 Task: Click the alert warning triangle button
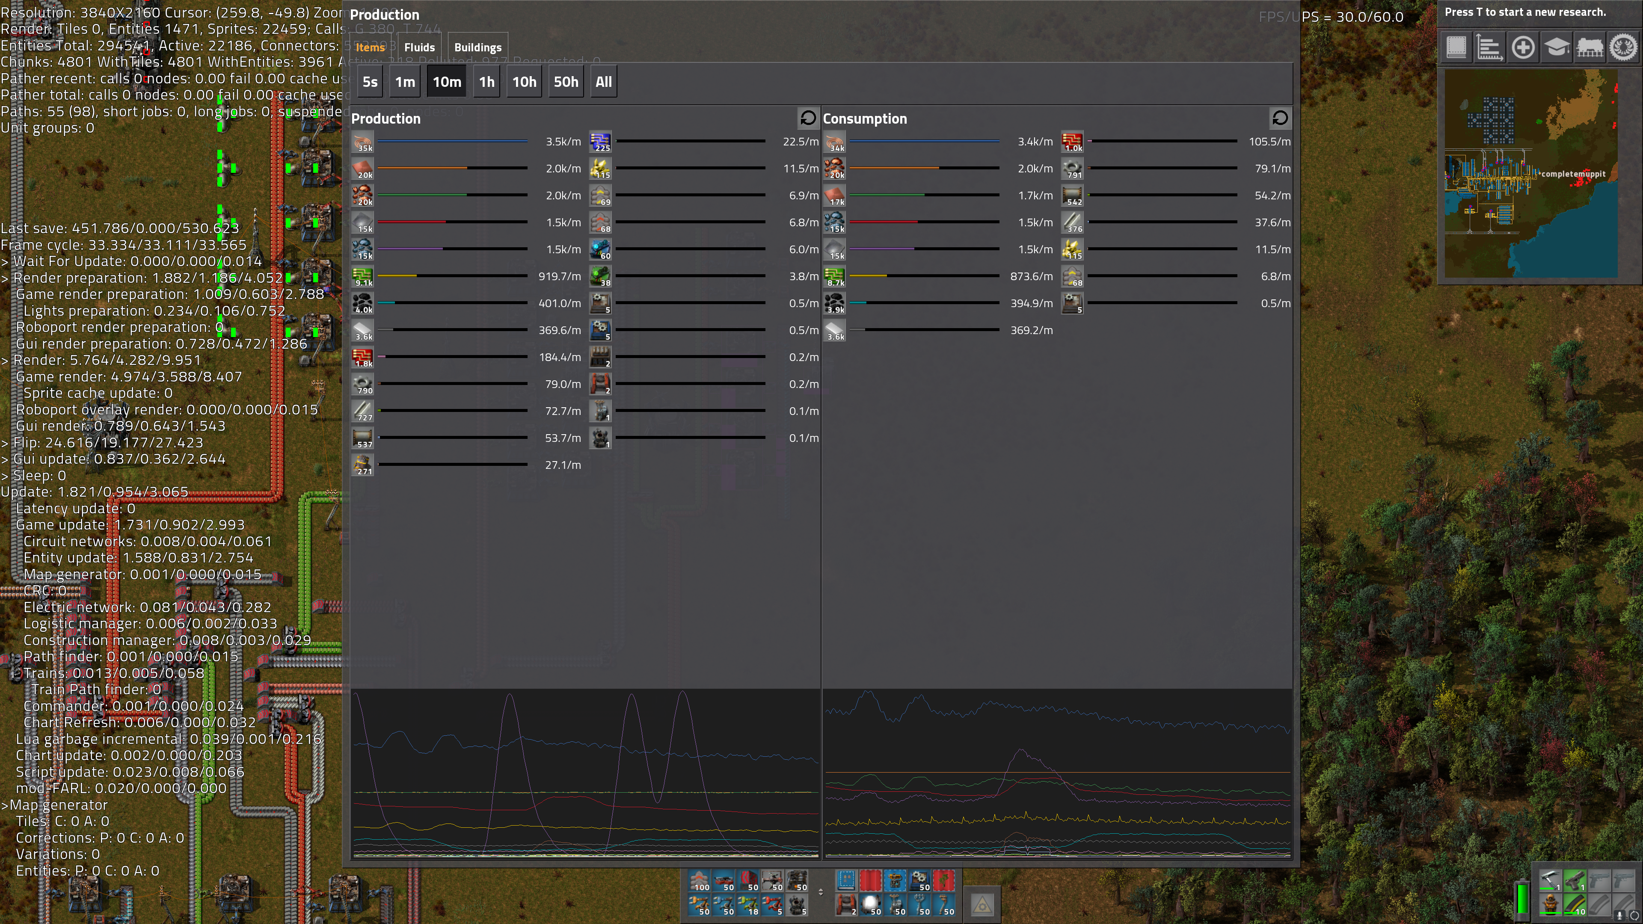(982, 905)
